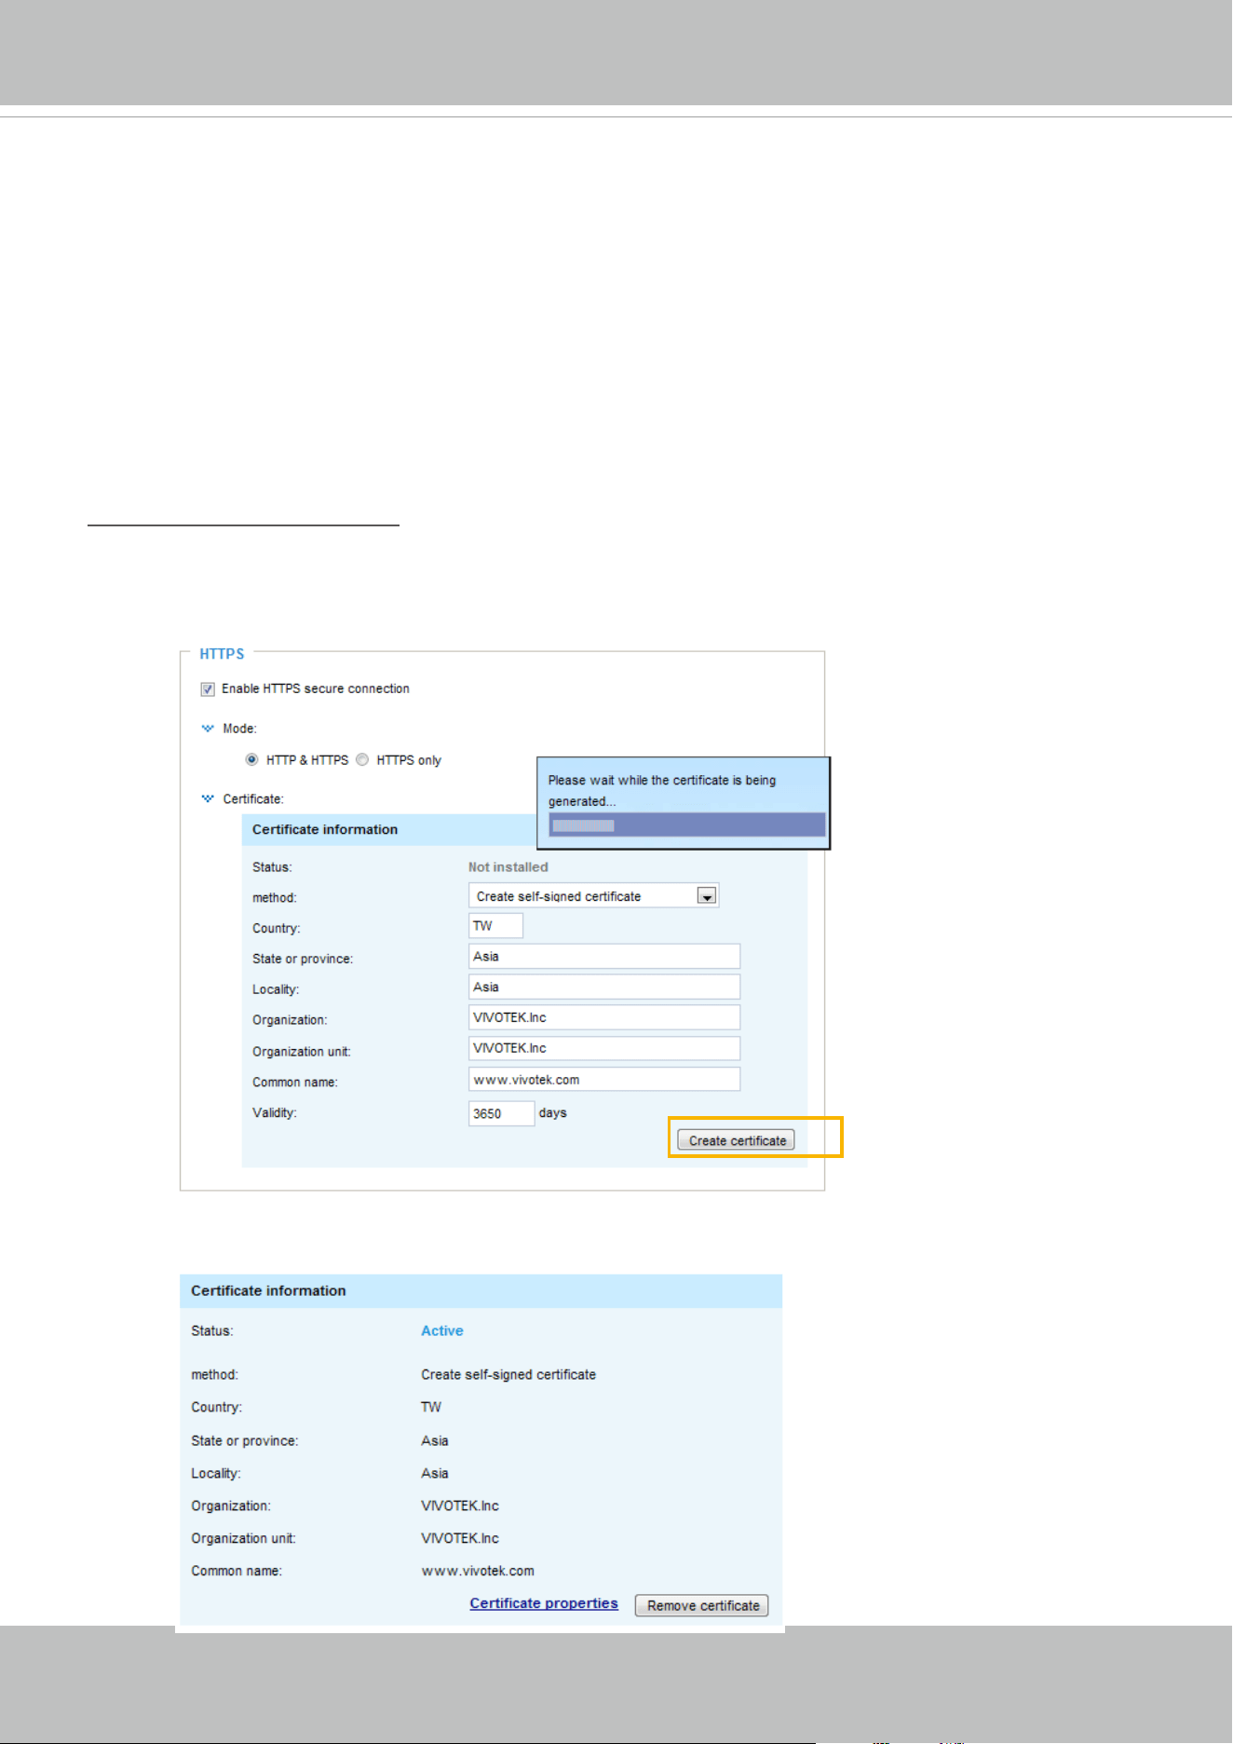Click 'www.vivotek.com' value in lower panel
The image size is (1233, 1744).
point(478,1572)
